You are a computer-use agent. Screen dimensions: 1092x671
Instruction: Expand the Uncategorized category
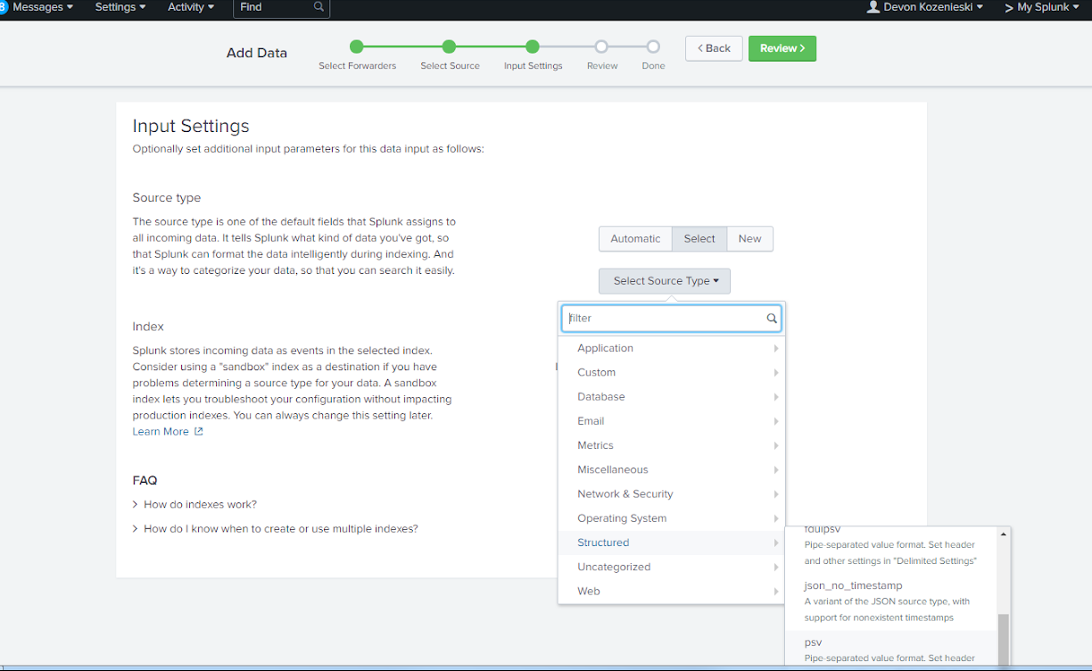[x=671, y=567]
